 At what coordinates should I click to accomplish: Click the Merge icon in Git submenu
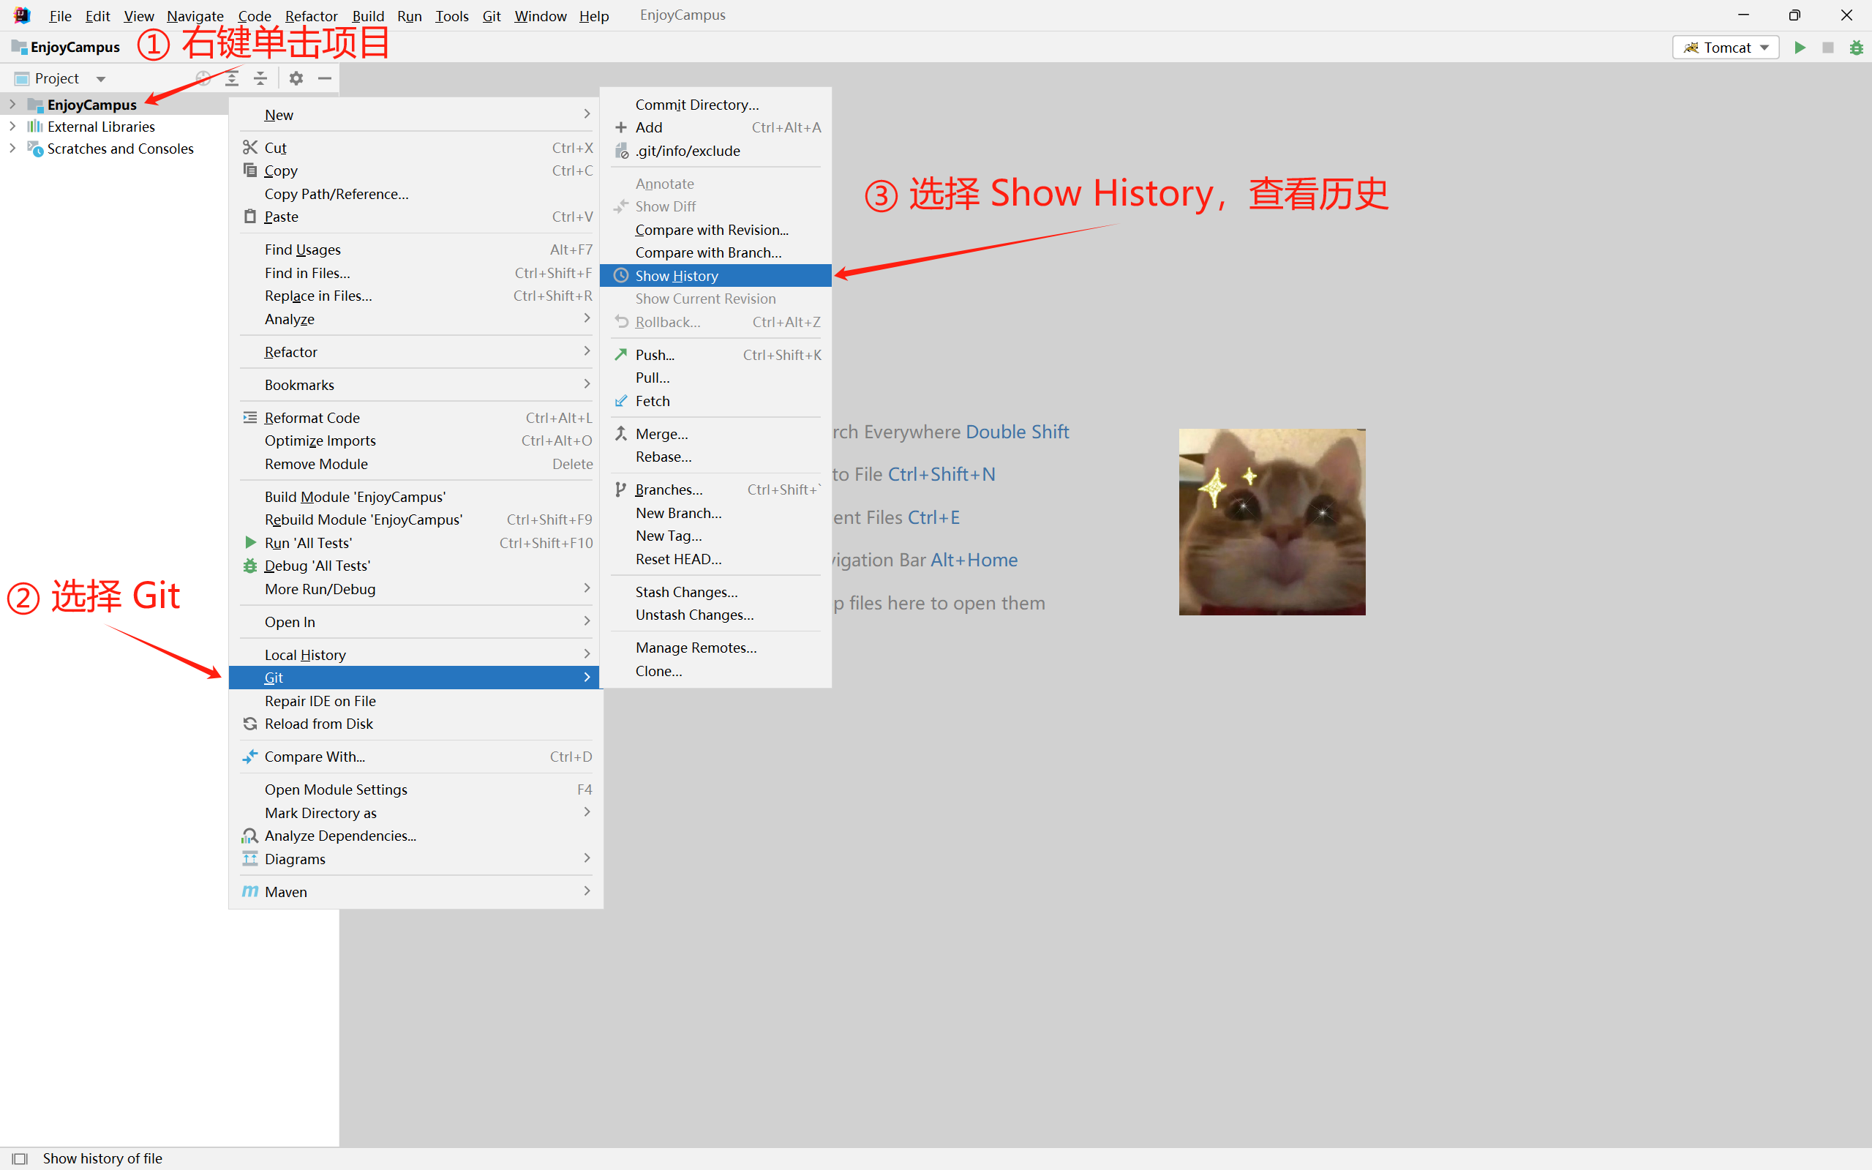tap(621, 433)
